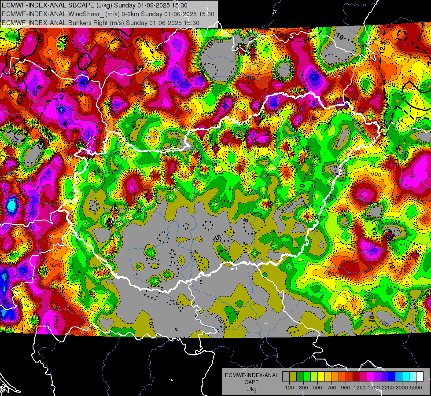Select the dark green legend swatch
The height and width of the screenshot is (396, 431).
[300, 377]
